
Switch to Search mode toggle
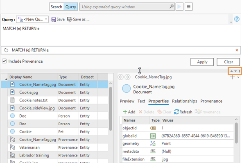pyautogui.click(x=57, y=7)
